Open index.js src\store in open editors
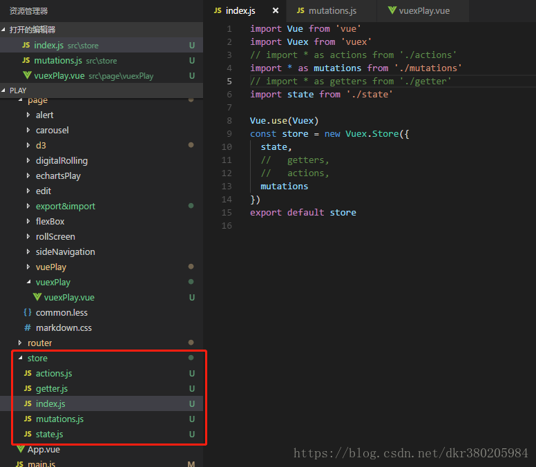The height and width of the screenshot is (467, 536). [x=102, y=45]
